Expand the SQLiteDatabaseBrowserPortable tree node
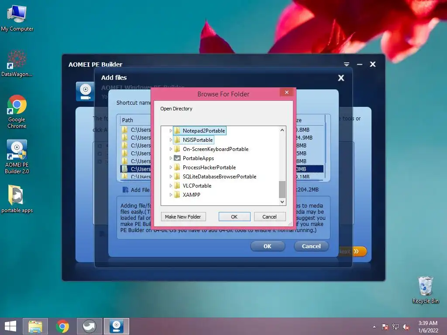447x335 pixels. tap(171, 176)
